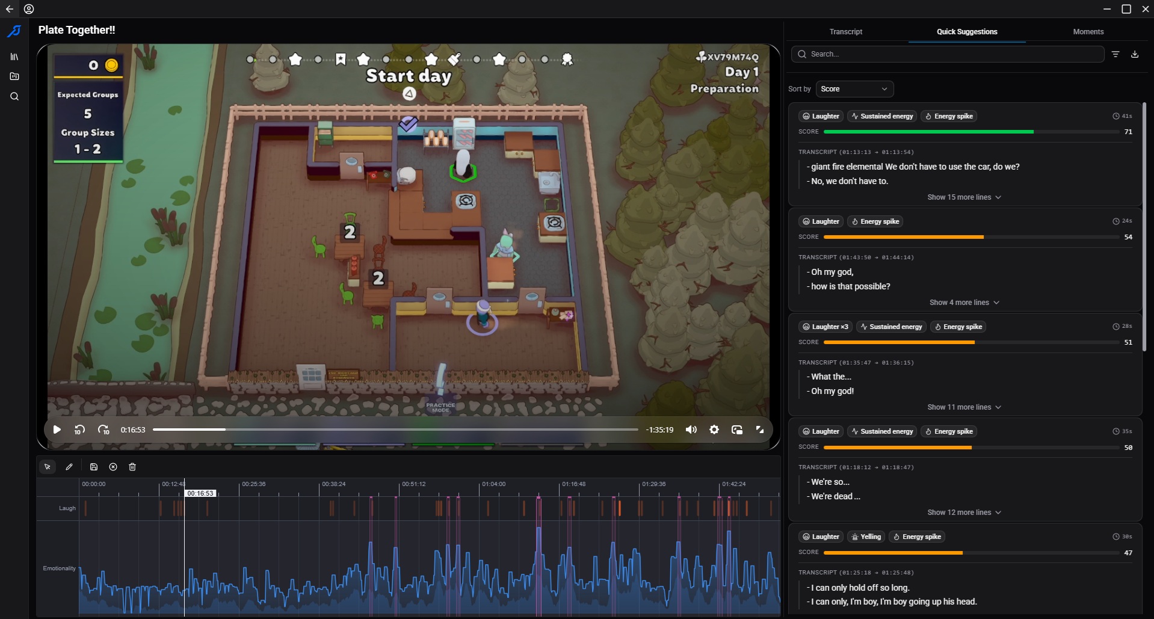
Task: Click transcript line 'how is that possible?'
Action: [850, 286]
